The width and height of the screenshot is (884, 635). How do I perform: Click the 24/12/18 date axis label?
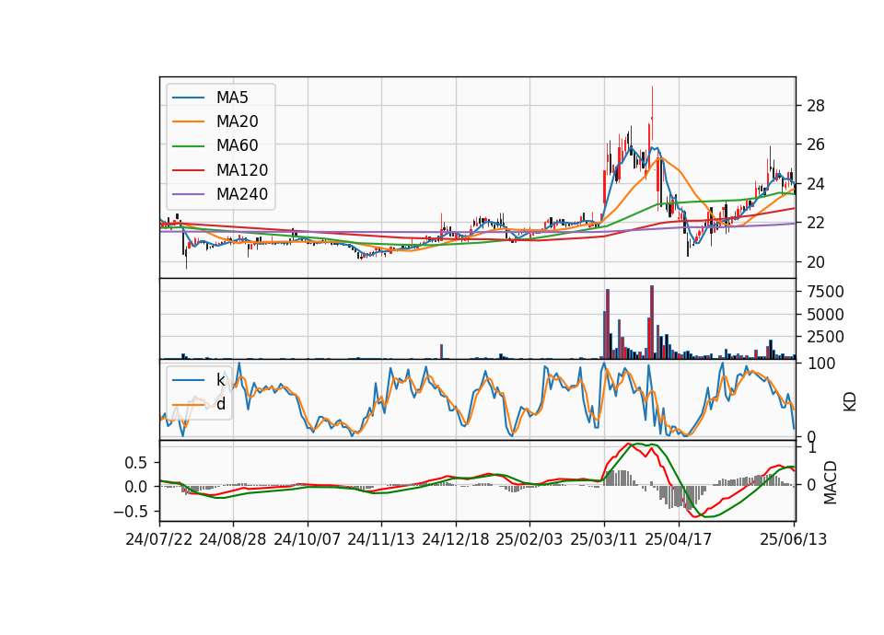coord(456,539)
